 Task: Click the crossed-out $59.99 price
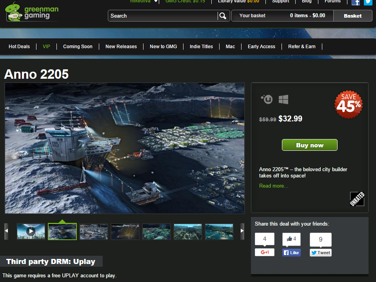268,119
